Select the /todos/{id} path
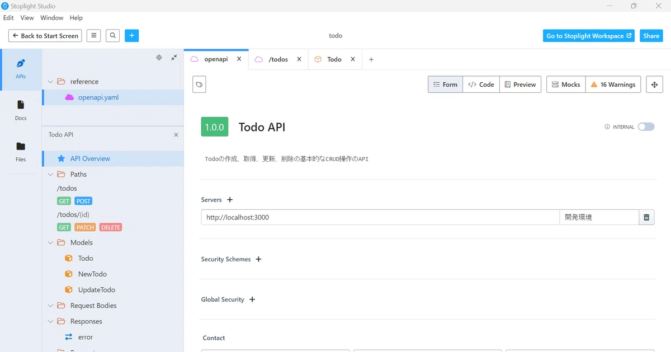671x352 pixels. [73, 215]
